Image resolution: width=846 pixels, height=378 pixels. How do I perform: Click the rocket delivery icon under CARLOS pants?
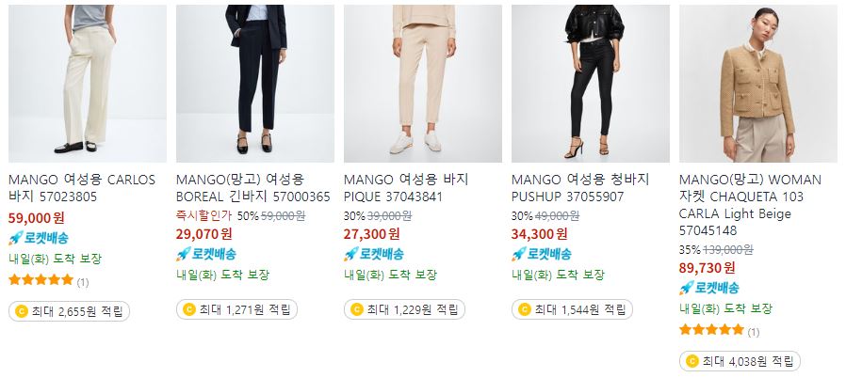click(16, 238)
